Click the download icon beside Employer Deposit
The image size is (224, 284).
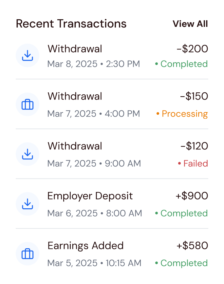(x=28, y=204)
